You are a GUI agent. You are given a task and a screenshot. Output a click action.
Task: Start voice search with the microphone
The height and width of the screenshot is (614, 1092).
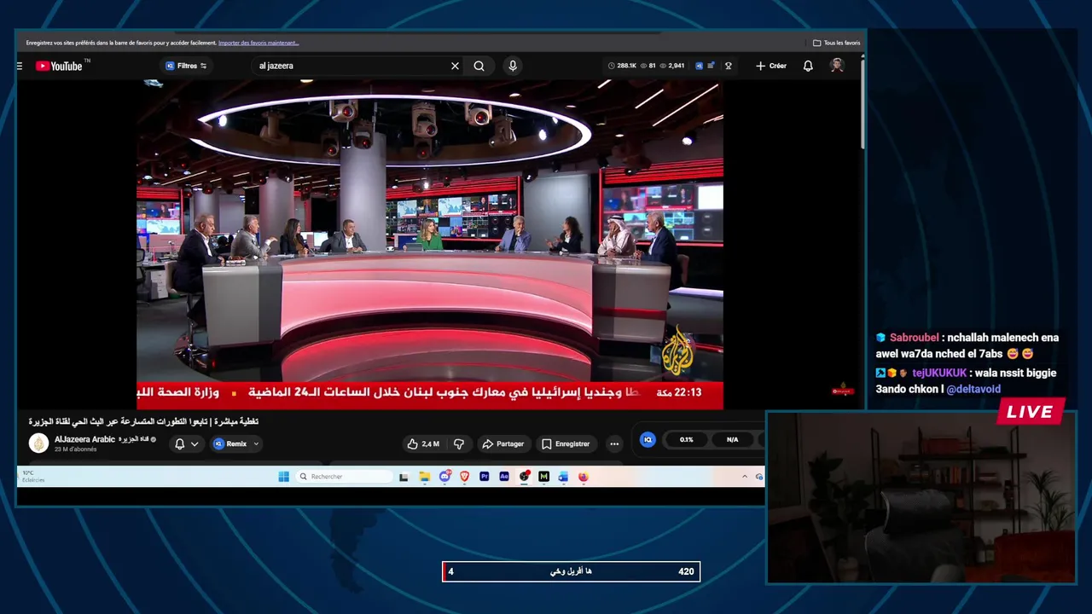pos(512,66)
